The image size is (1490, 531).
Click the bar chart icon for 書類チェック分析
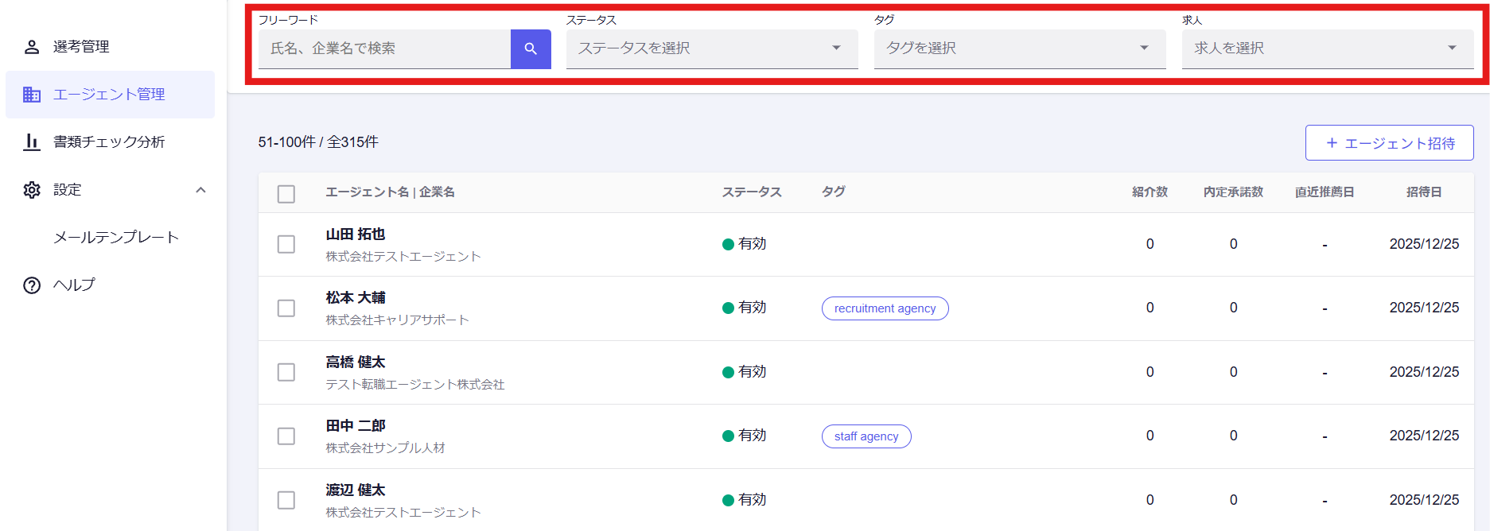[32, 142]
